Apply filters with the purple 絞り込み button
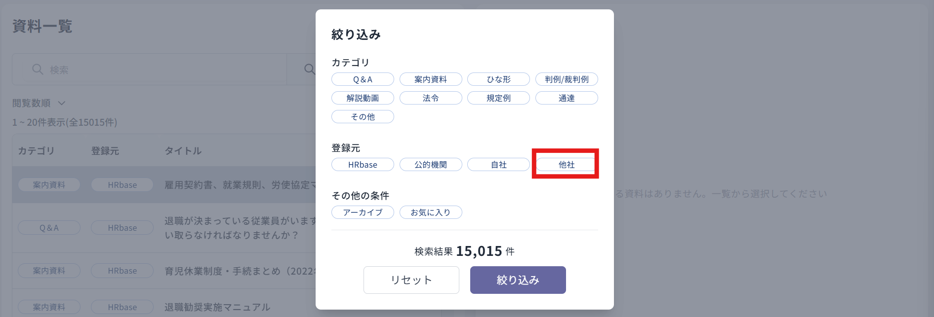Image resolution: width=934 pixels, height=317 pixels. (x=518, y=280)
